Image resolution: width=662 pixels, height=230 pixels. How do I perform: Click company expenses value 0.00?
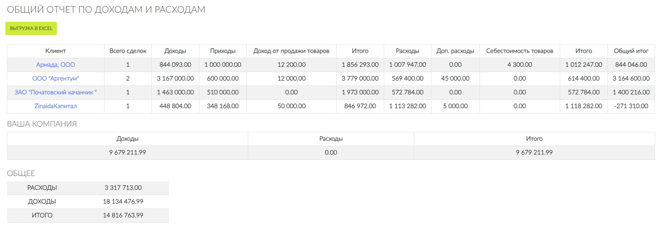click(331, 153)
